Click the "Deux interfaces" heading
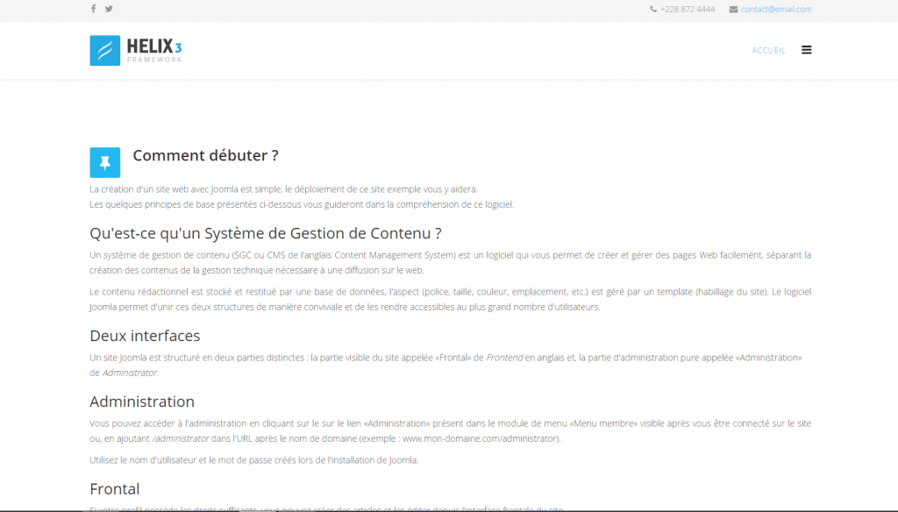 145,336
